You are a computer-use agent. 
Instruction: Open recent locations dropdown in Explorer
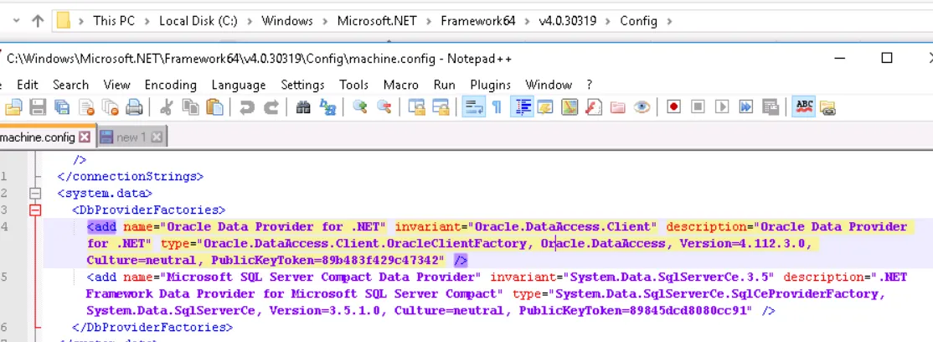tap(16, 21)
